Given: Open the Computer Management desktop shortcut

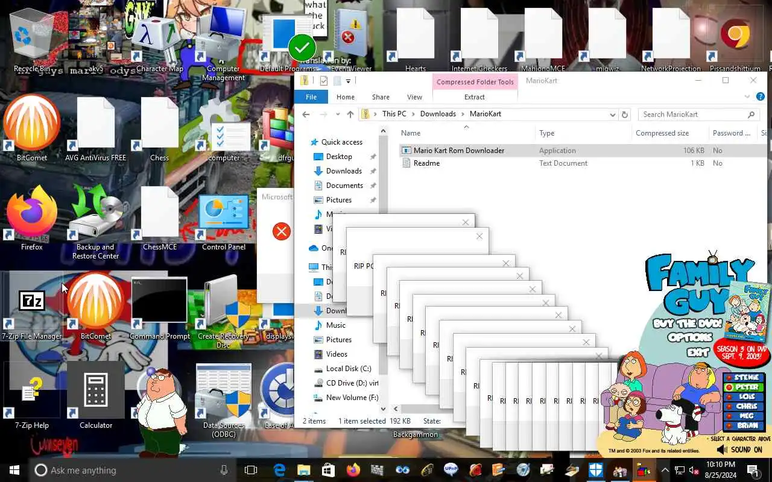Looking at the screenshot, I should [x=223, y=45].
